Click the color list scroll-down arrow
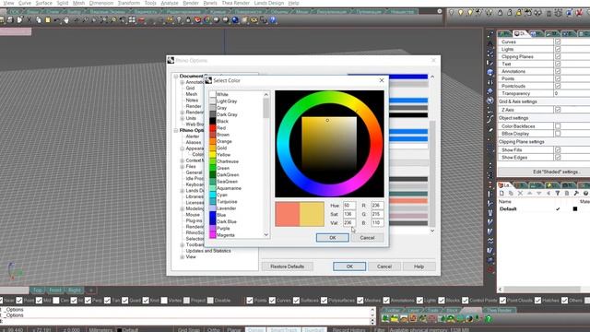The height and width of the screenshot is (332, 590). click(x=266, y=234)
